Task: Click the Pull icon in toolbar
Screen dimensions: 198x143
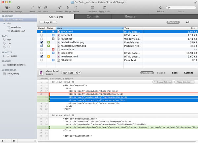Action: [x=40, y=7]
